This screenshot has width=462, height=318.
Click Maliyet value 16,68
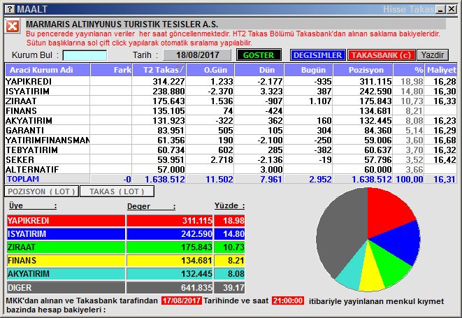(445, 140)
